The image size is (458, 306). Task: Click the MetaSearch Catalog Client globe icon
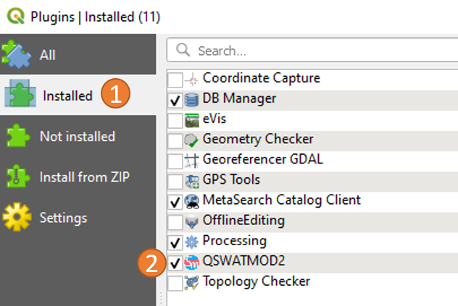click(192, 202)
